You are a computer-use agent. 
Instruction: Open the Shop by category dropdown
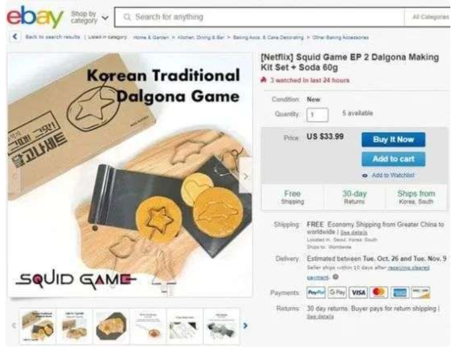coord(90,18)
